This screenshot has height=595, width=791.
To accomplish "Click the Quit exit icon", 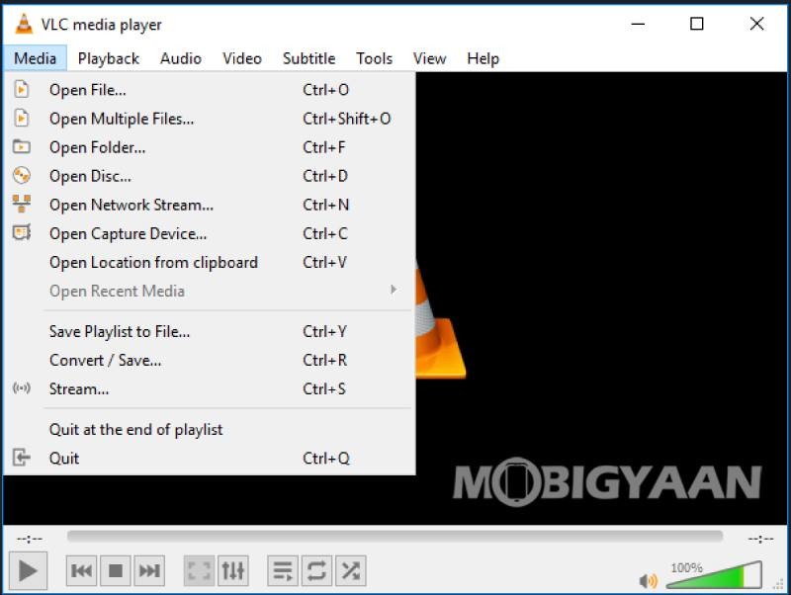I will pyautogui.click(x=21, y=458).
